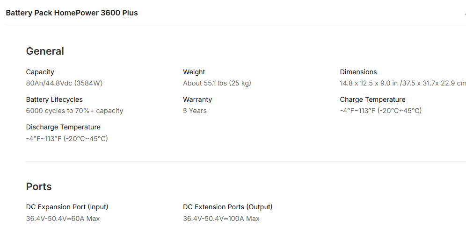Click the 5 Years warranty value
Screen dimensions: 466x241
195,111
